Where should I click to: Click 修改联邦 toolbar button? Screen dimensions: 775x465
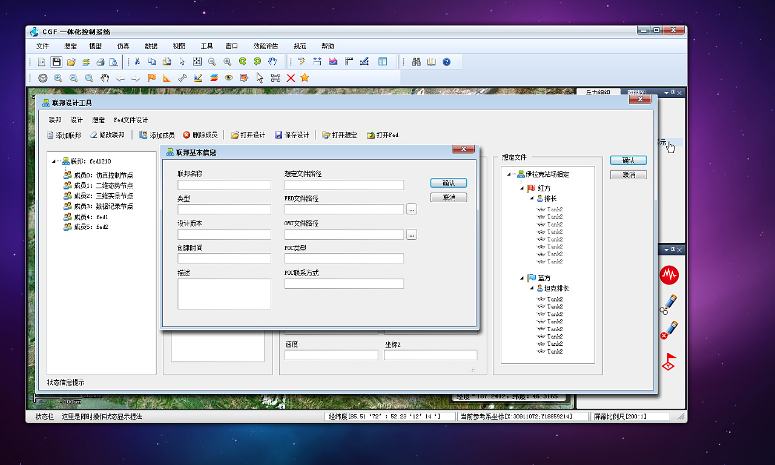(107, 135)
